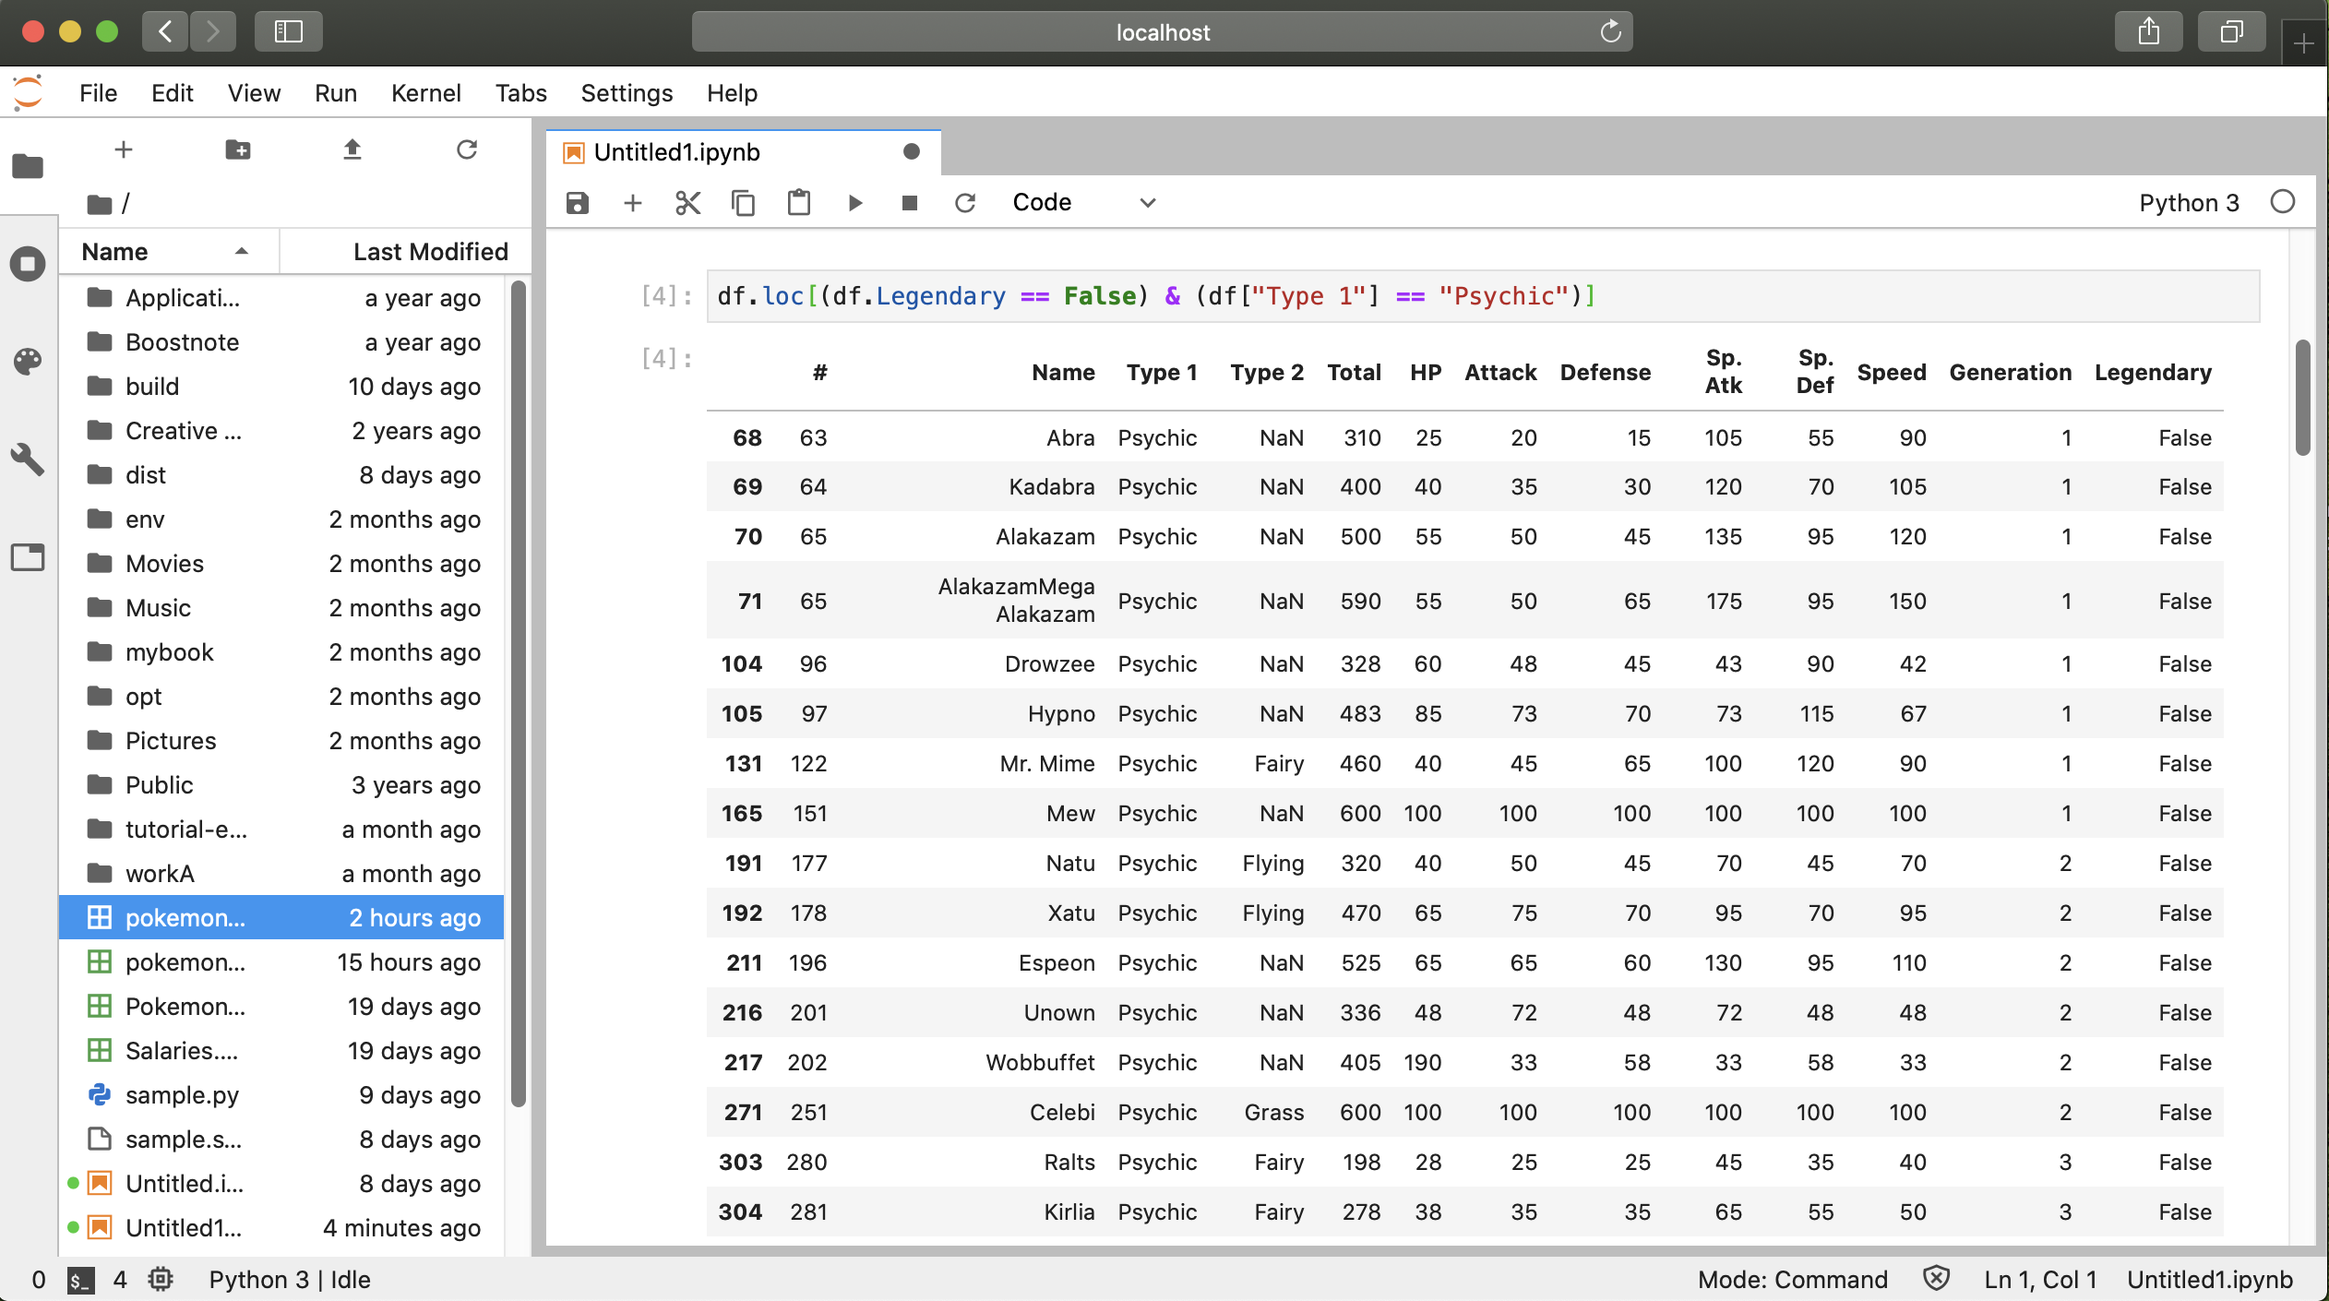Click into the df.loc code cell

pos(1483,296)
